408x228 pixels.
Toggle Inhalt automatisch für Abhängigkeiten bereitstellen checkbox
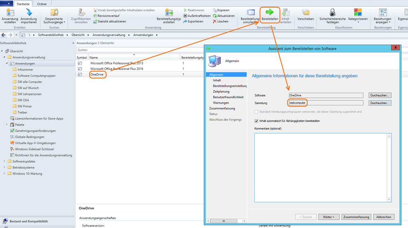pyautogui.click(x=256, y=121)
